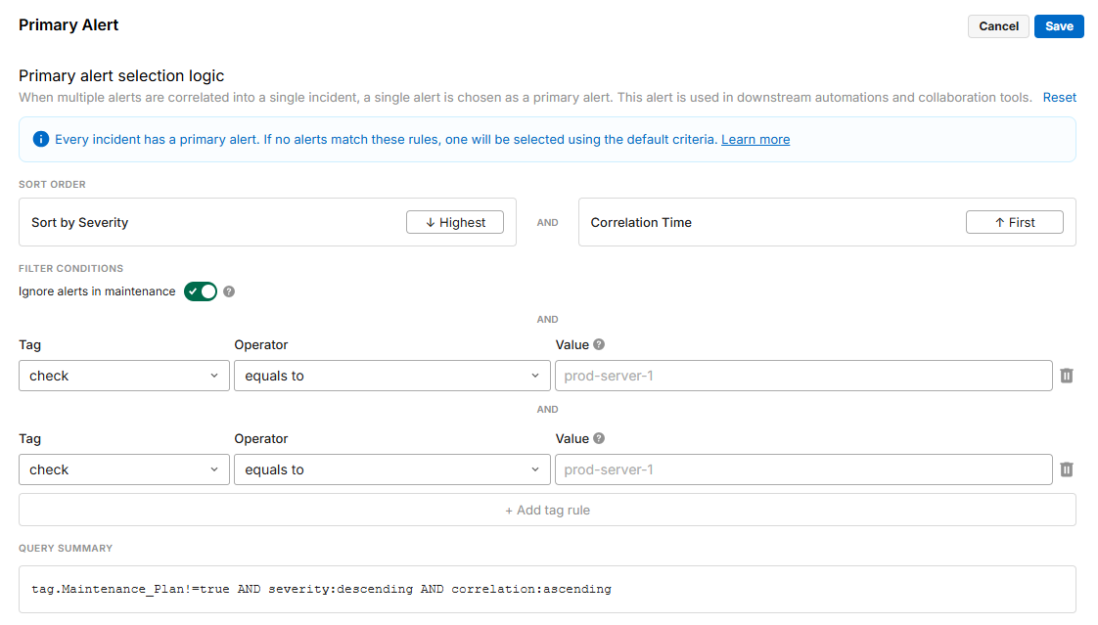
Task: Open the second Tag dropdown showing check
Action: point(124,469)
